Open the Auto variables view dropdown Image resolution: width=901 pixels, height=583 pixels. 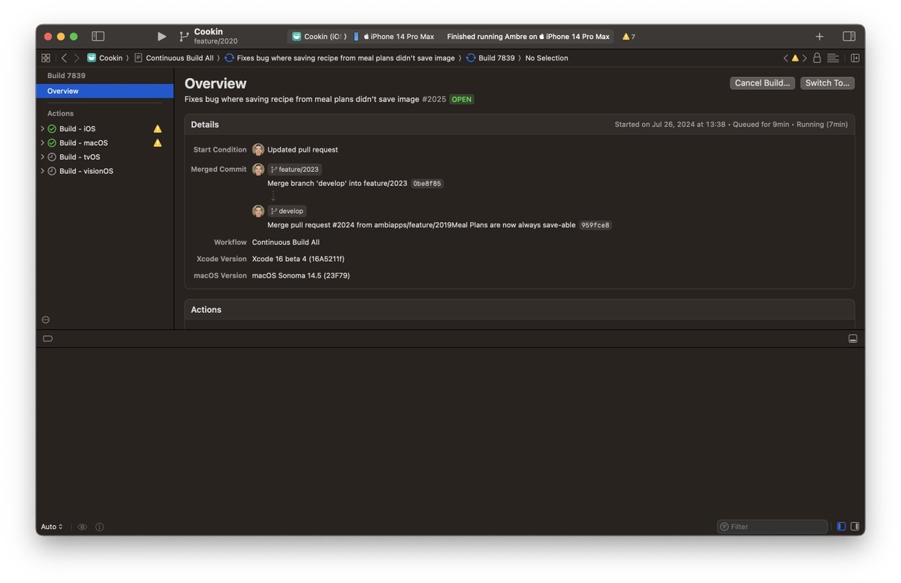pyautogui.click(x=52, y=527)
